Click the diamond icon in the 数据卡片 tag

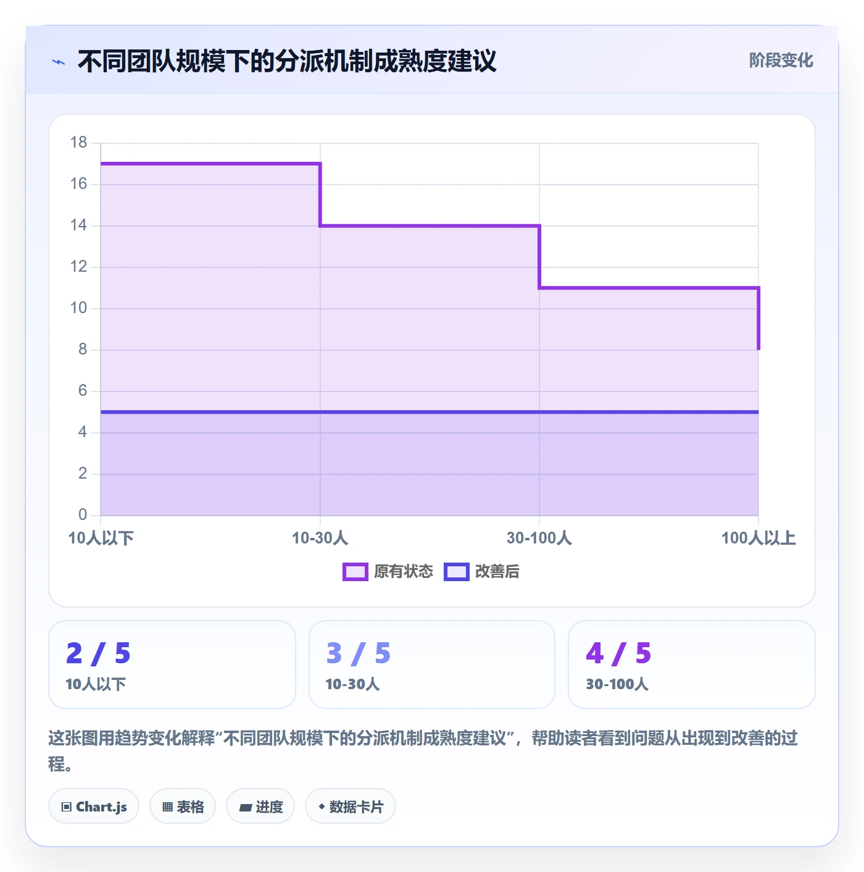[322, 807]
